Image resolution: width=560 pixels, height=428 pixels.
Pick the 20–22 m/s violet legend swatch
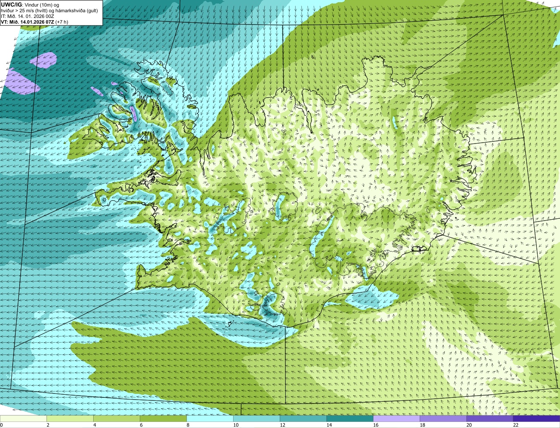(x=490, y=419)
